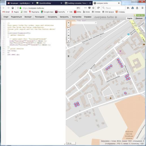146x146 pixels.
Task: Toggle data overlay map control
Action: pos(68,41)
